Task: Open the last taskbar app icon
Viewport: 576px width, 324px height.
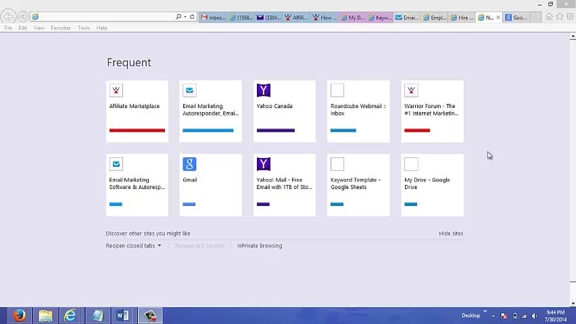Action: pyautogui.click(x=150, y=315)
